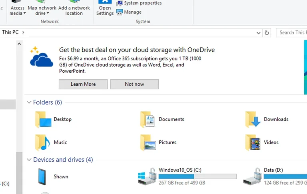Refresh the This PC view
The width and height of the screenshot is (307, 194).
[267, 33]
